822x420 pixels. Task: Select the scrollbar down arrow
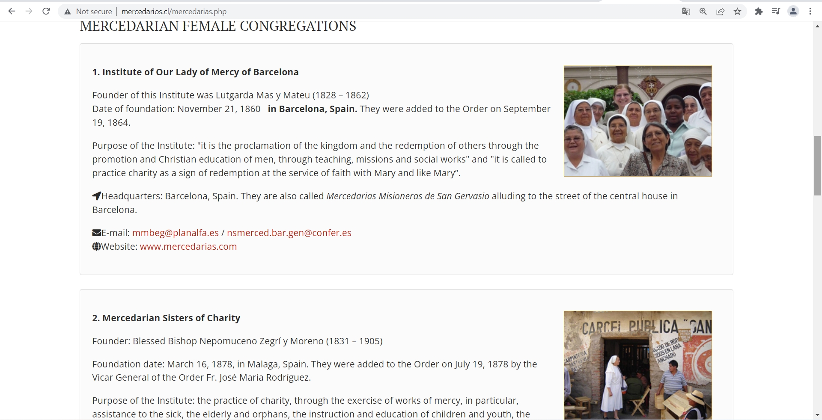pos(817,415)
